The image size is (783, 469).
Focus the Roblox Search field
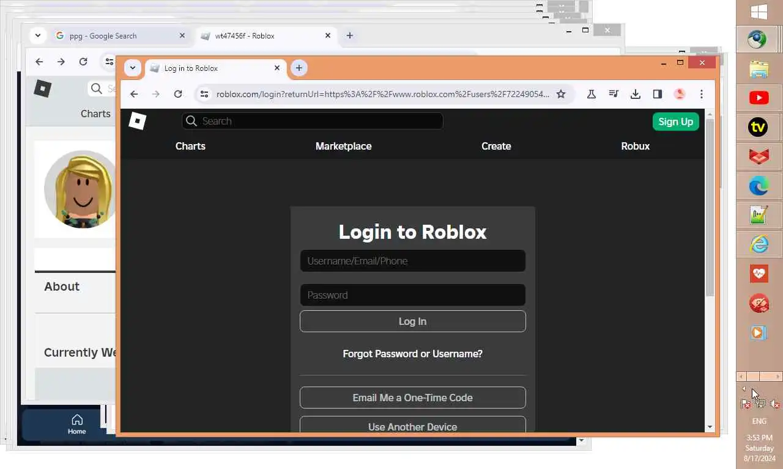pyautogui.click(x=312, y=121)
